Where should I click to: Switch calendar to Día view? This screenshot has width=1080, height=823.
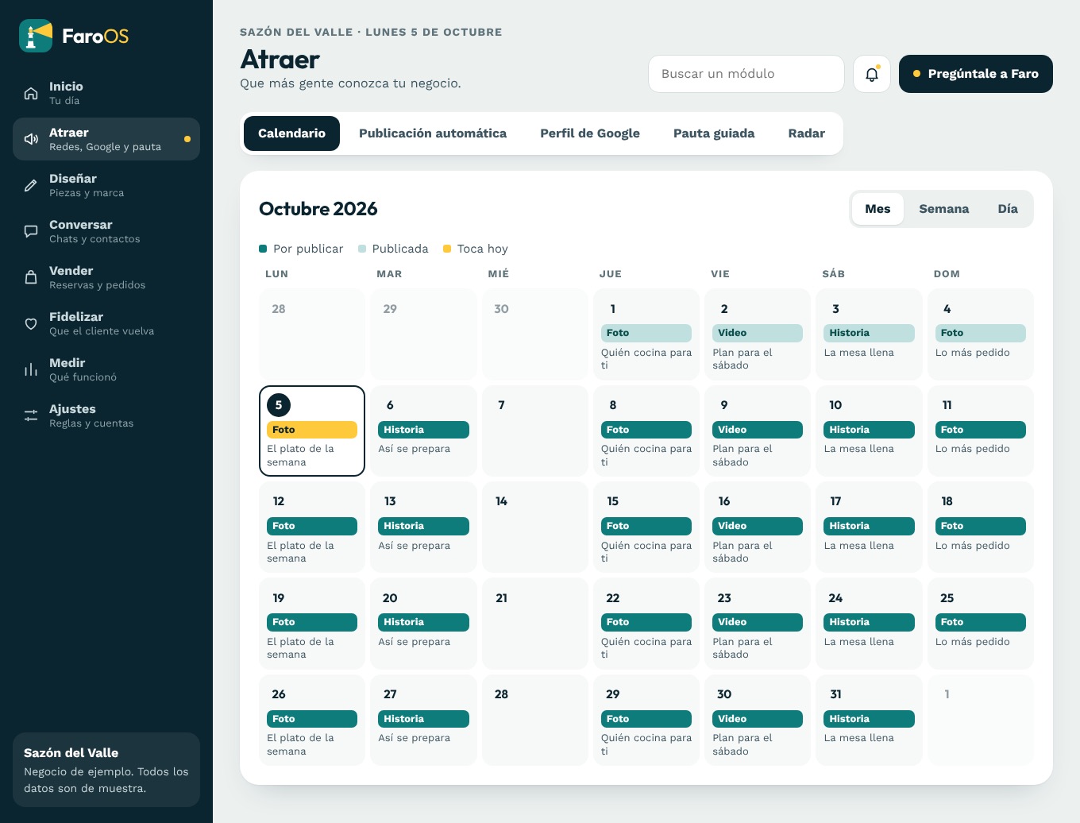[1008, 209]
